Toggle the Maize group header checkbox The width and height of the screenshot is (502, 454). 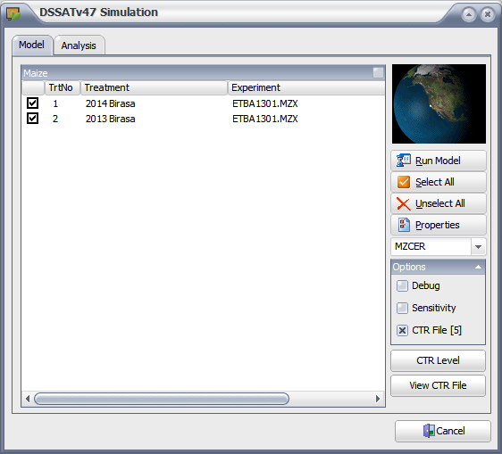pyautogui.click(x=378, y=72)
